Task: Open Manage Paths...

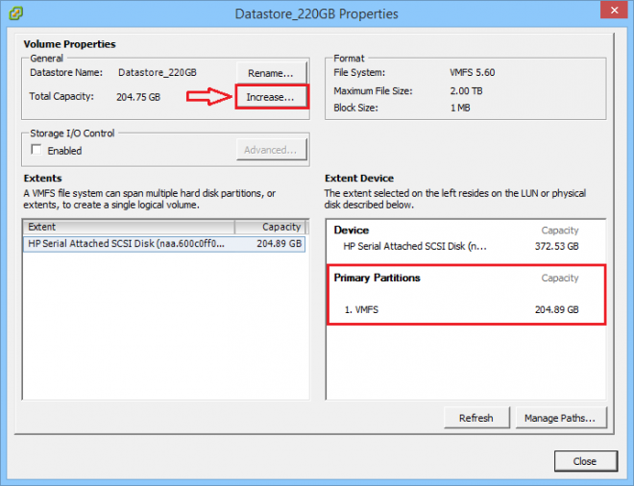Action: coord(561,418)
